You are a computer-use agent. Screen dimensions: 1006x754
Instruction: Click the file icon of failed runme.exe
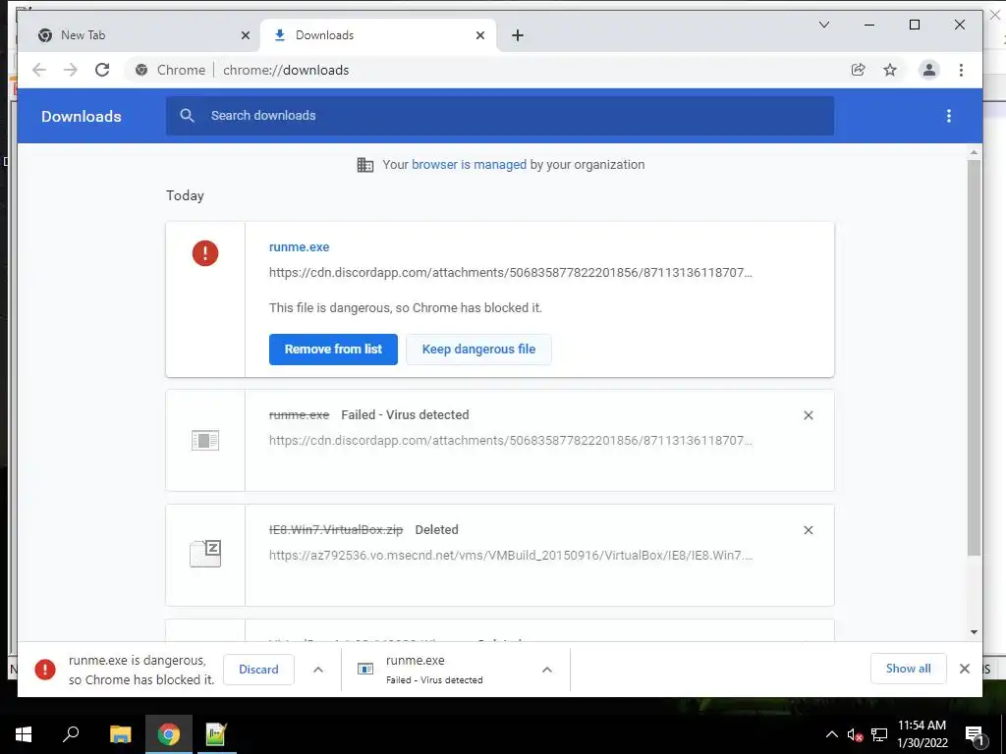(205, 441)
